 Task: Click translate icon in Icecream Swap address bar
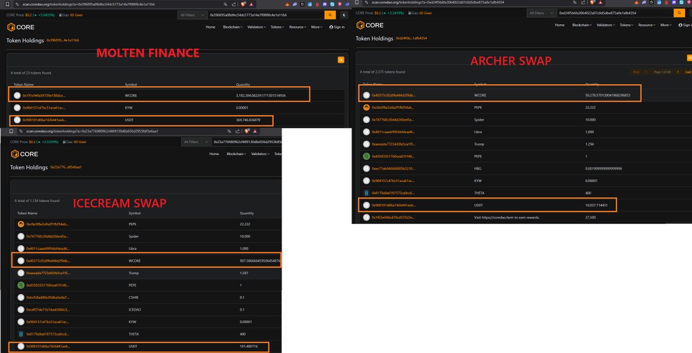point(229,131)
